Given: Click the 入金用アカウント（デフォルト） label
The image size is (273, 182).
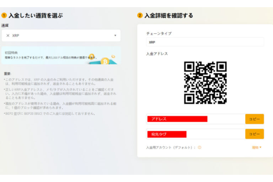Looking at the screenshot, I should (x=171, y=148).
